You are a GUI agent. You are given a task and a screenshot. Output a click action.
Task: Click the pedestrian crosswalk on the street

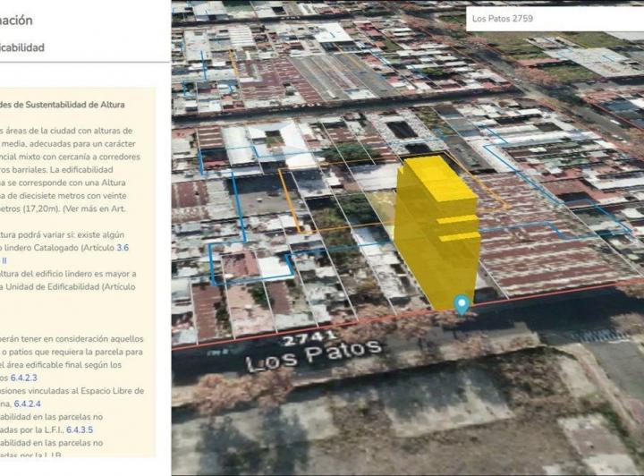coord(599,335)
